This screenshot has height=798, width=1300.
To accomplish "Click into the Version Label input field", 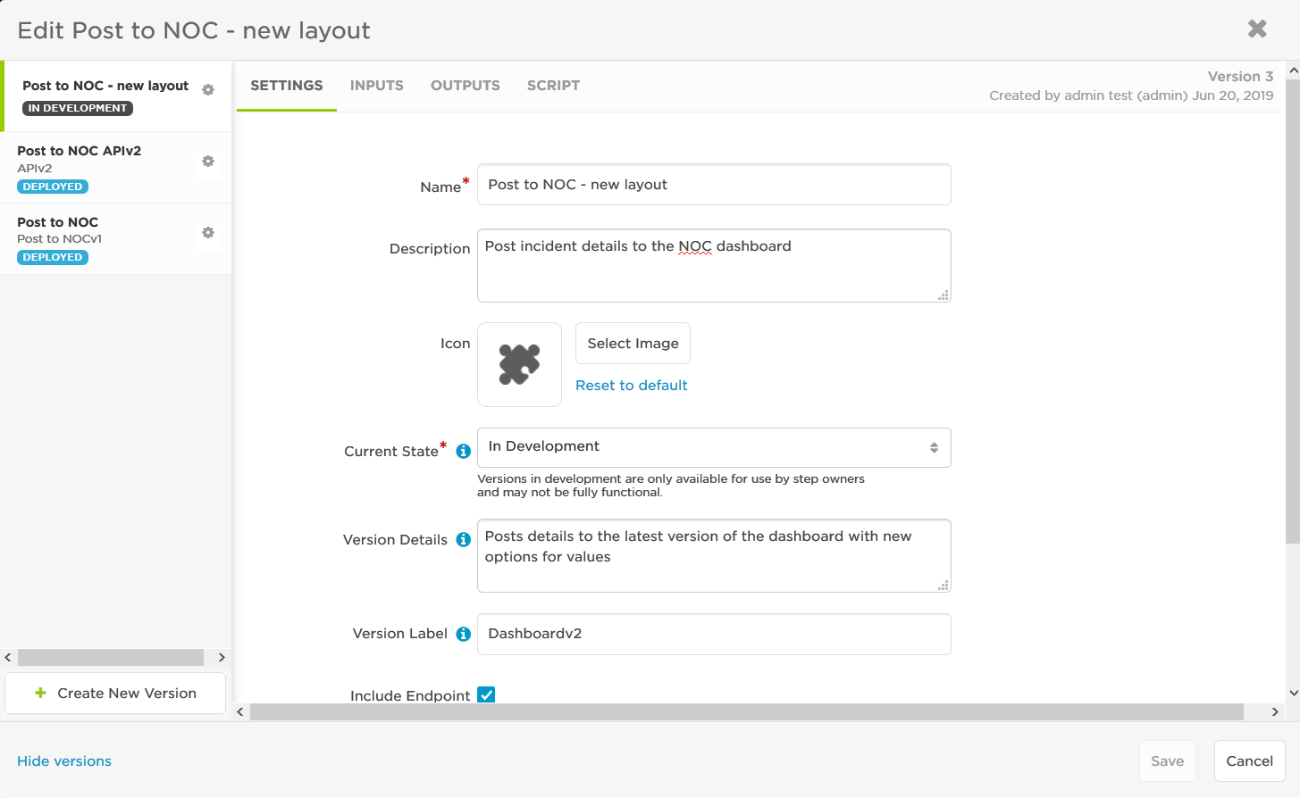I will 714,634.
